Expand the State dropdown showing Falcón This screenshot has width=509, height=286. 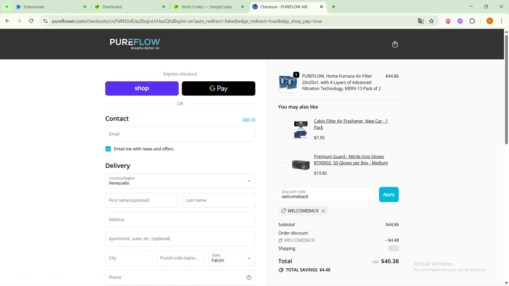point(231,258)
